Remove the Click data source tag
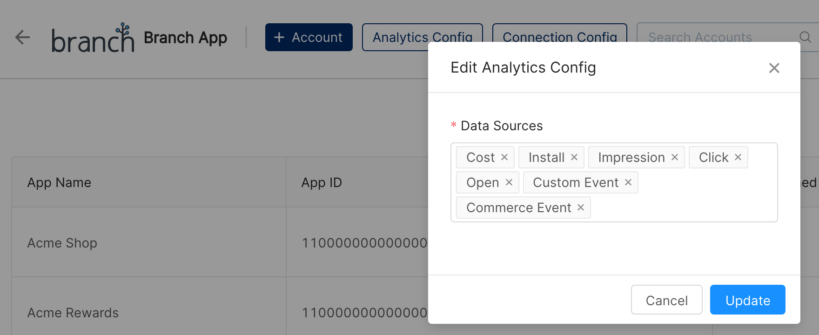Screen dimensions: 819x335 738,157
